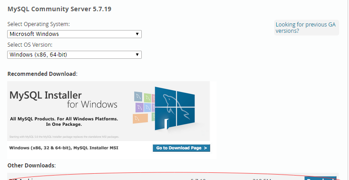The width and height of the screenshot is (349, 180).
Task: Click the MySQL Community Server 5.7.19 heading
Action: click(x=59, y=9)
